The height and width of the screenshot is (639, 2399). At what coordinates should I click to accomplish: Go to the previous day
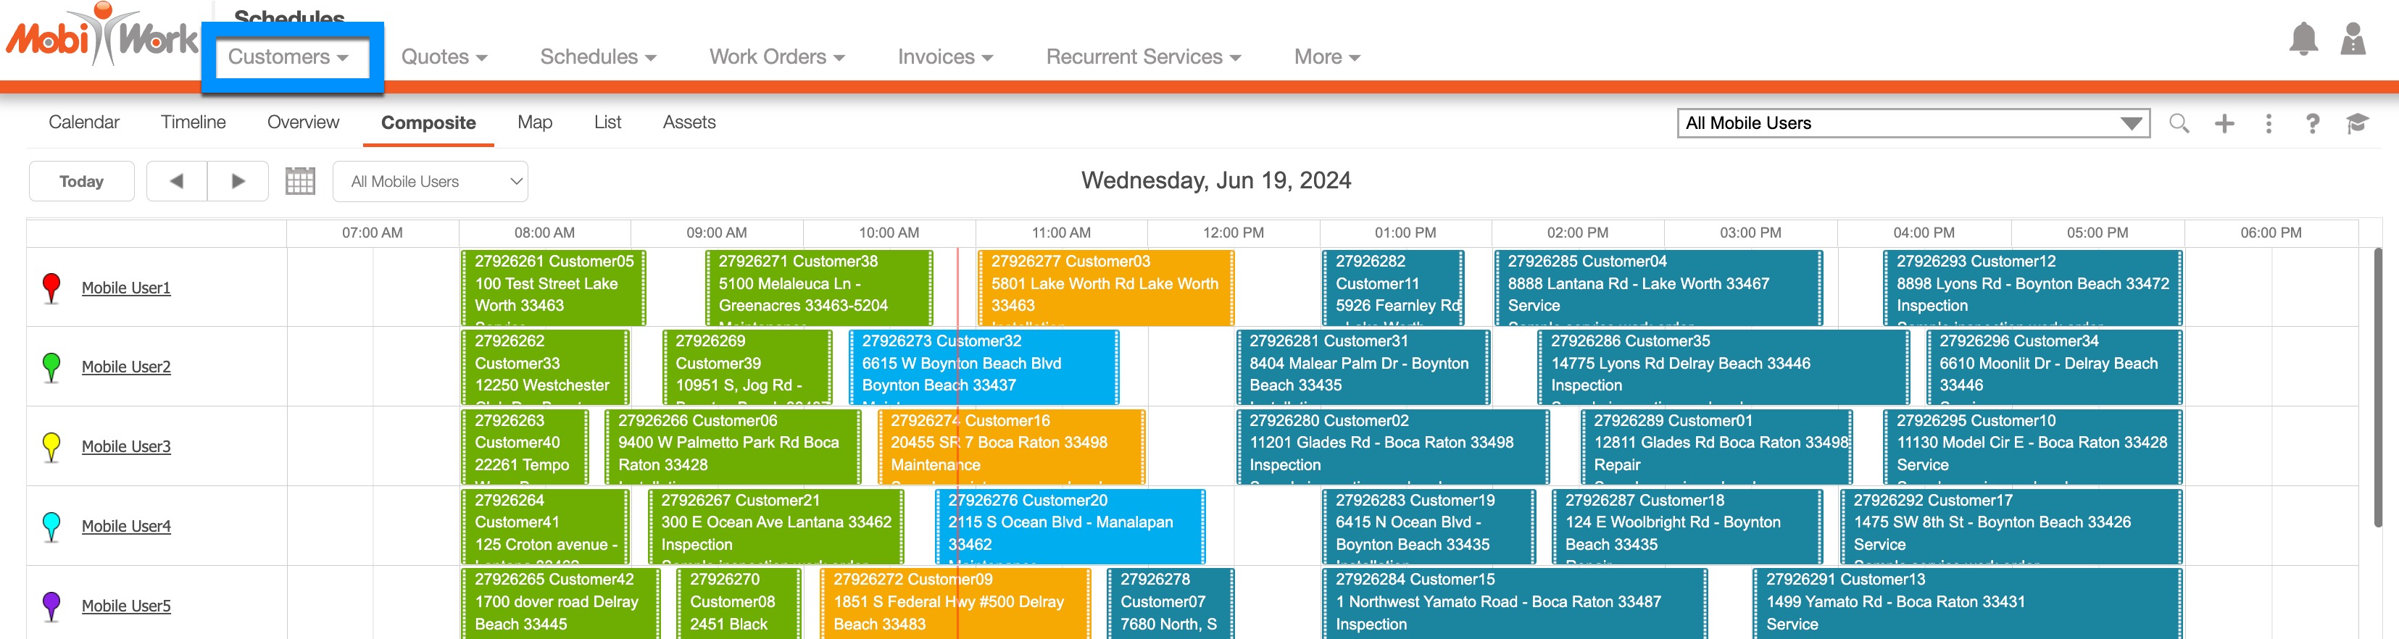pyautogui.click(x=176, y=180)
